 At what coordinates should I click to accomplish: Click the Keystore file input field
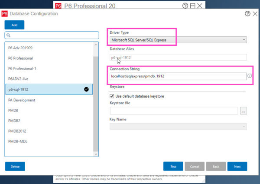tap(174, 111)
